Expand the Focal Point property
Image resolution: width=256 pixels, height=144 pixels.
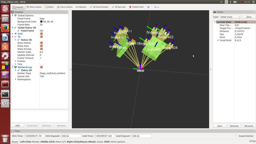pyautogui.click(x=218, y=40)
